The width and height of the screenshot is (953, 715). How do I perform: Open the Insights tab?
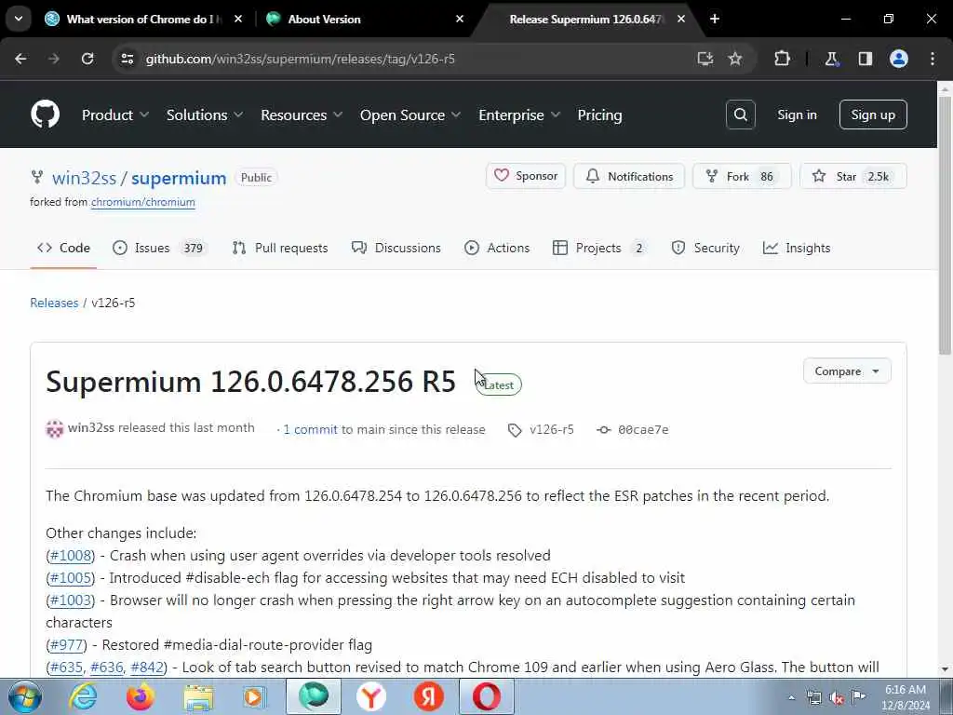[x=797, y=248]
